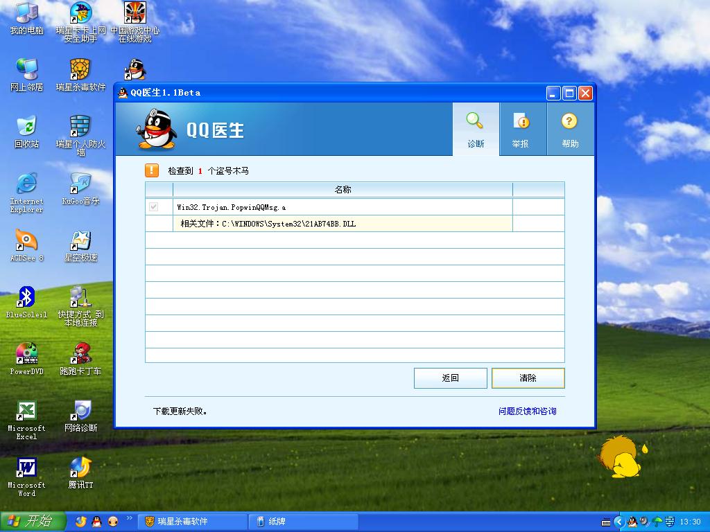Select the 相关文件 21AB74BB.DLL path row

click(355, 224)
